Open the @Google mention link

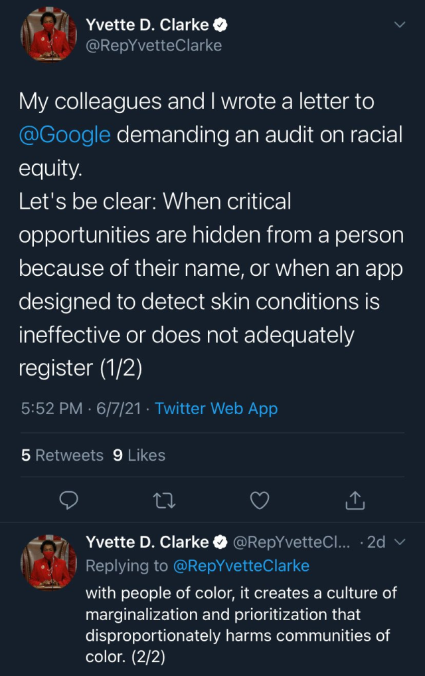(64, 135)
